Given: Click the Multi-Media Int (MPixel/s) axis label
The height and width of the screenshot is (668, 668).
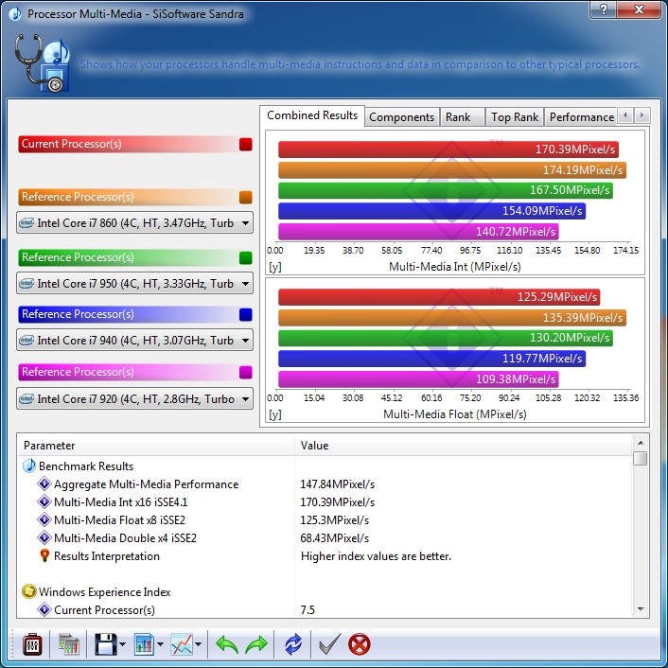Looking at the screenshot, I should (454, 267).
